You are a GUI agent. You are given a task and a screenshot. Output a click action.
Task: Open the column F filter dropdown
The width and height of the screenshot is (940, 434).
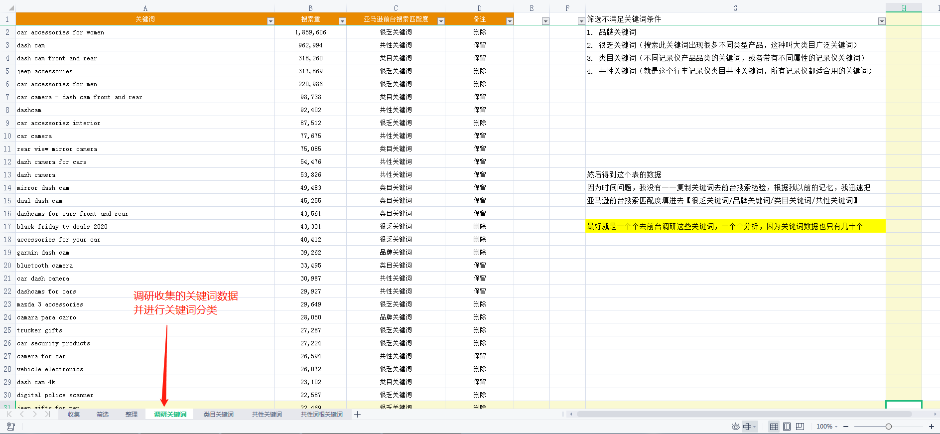tap(581, 21)
